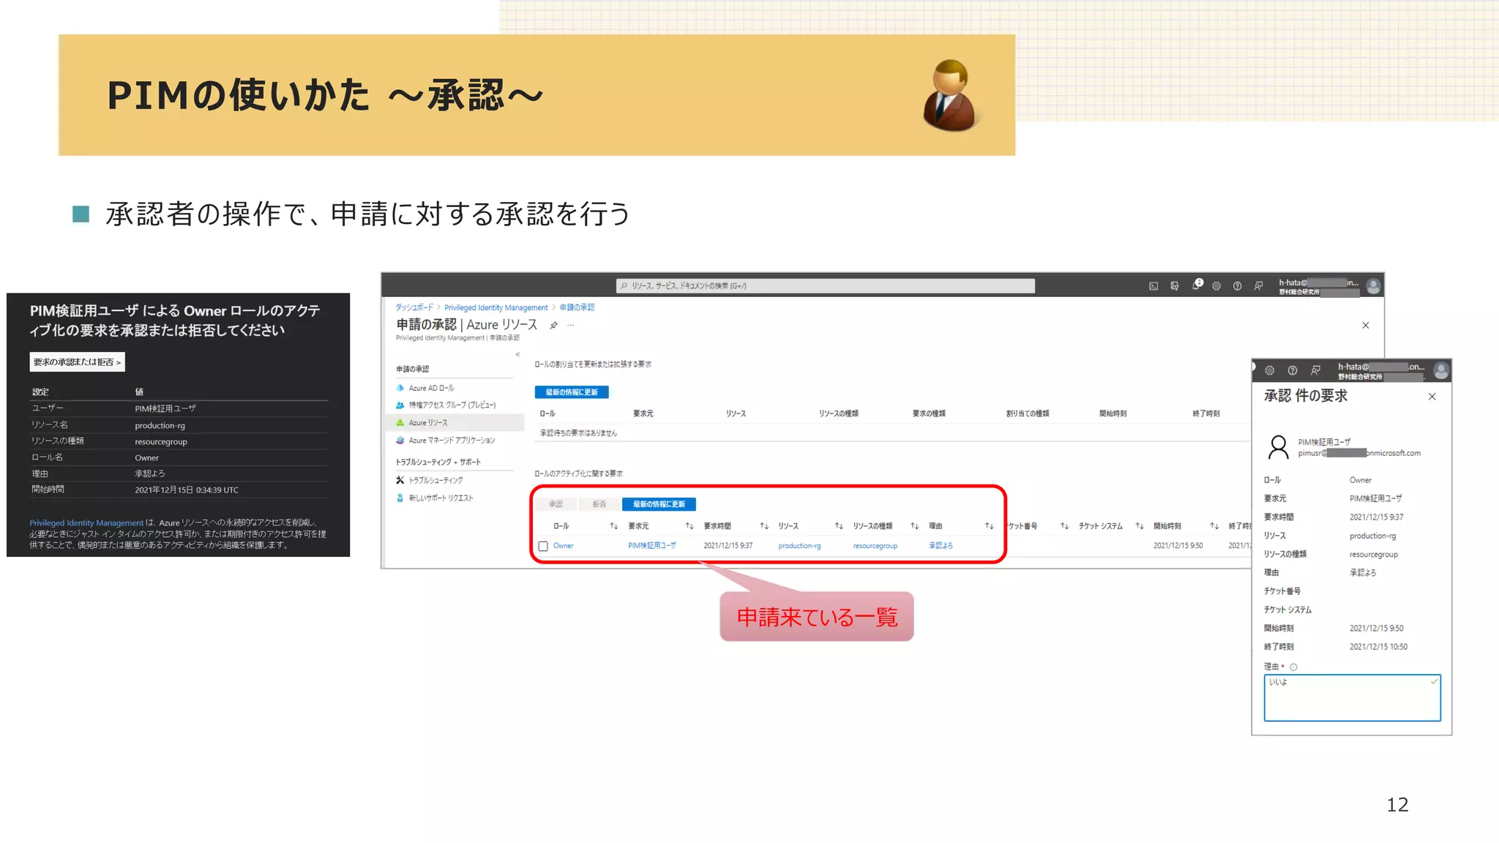Viewport: 1499px width, 843px height.
Task: Click 最新の情報に更新 beside the 拒否 button
Action: pos(659,504)
